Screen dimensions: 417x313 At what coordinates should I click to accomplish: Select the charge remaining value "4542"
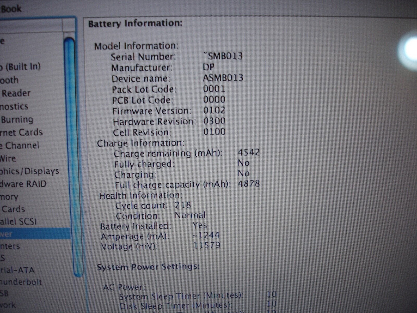pyautogui.click(x=249, y=152)
